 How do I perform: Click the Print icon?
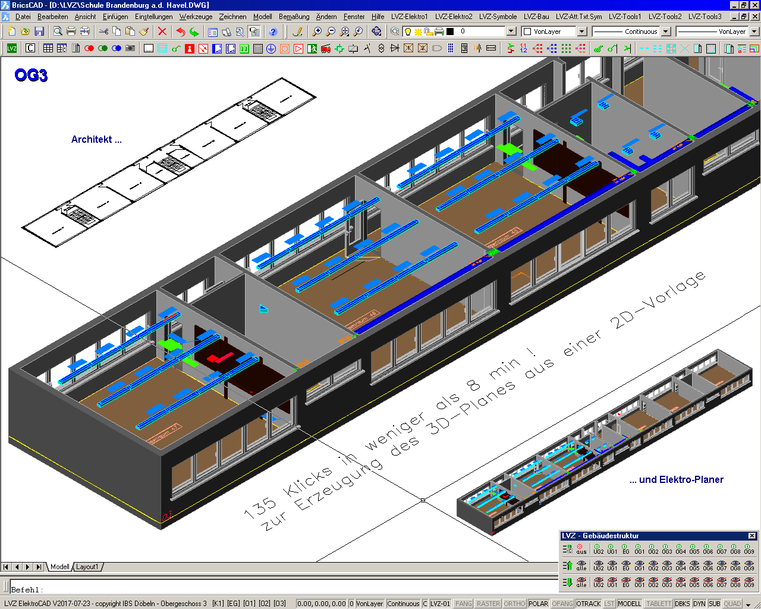(71, 31)
